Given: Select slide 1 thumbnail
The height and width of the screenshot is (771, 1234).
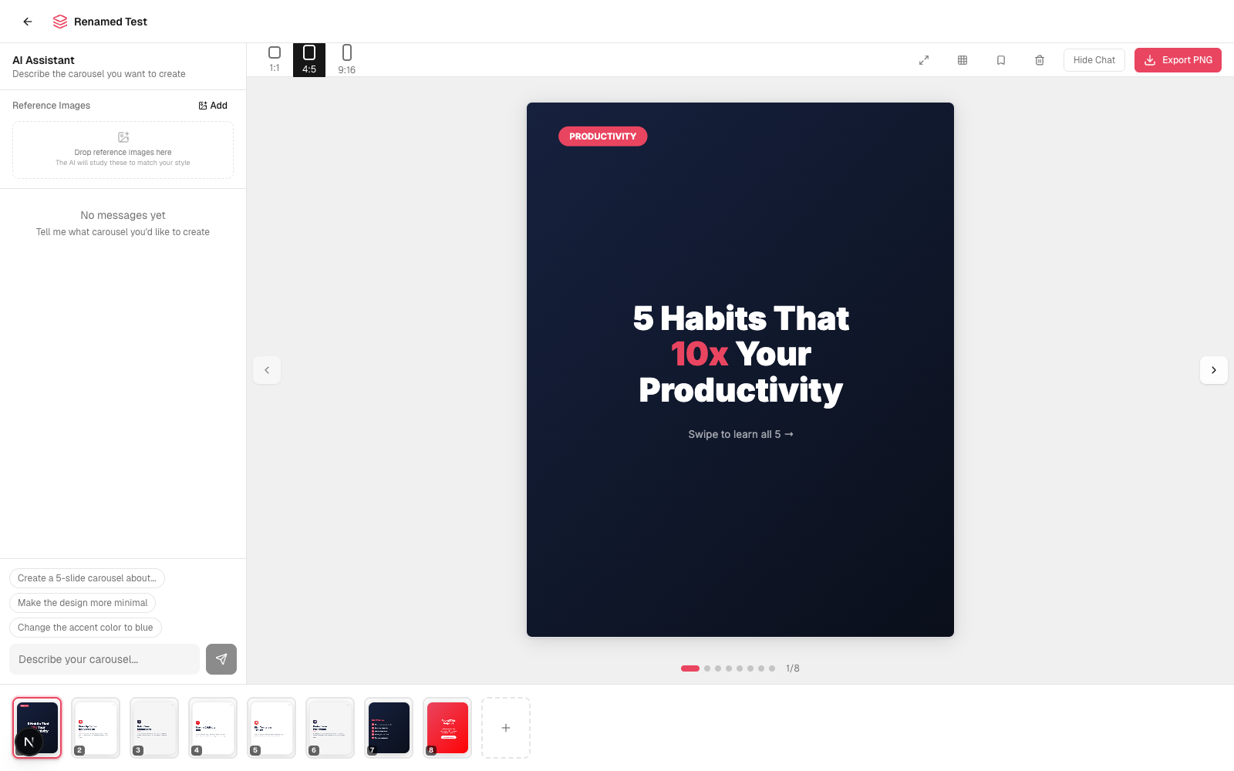Looking at the screenshot, I should [37, 728].
